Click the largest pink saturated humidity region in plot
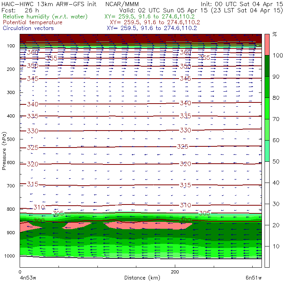 pyautogui.click(x=148, y=226)
